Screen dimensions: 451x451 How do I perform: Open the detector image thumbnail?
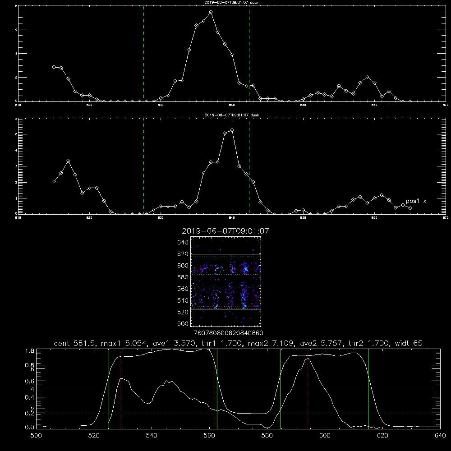point(226,281)
